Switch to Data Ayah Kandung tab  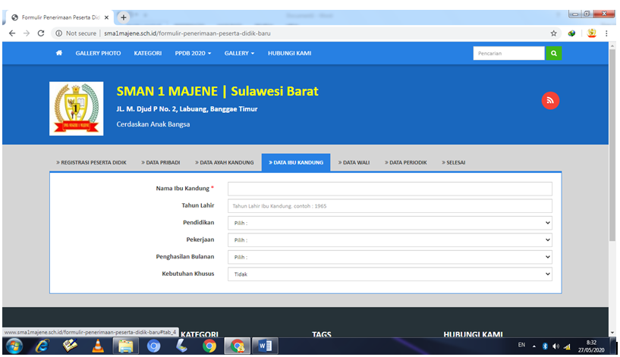225,162
